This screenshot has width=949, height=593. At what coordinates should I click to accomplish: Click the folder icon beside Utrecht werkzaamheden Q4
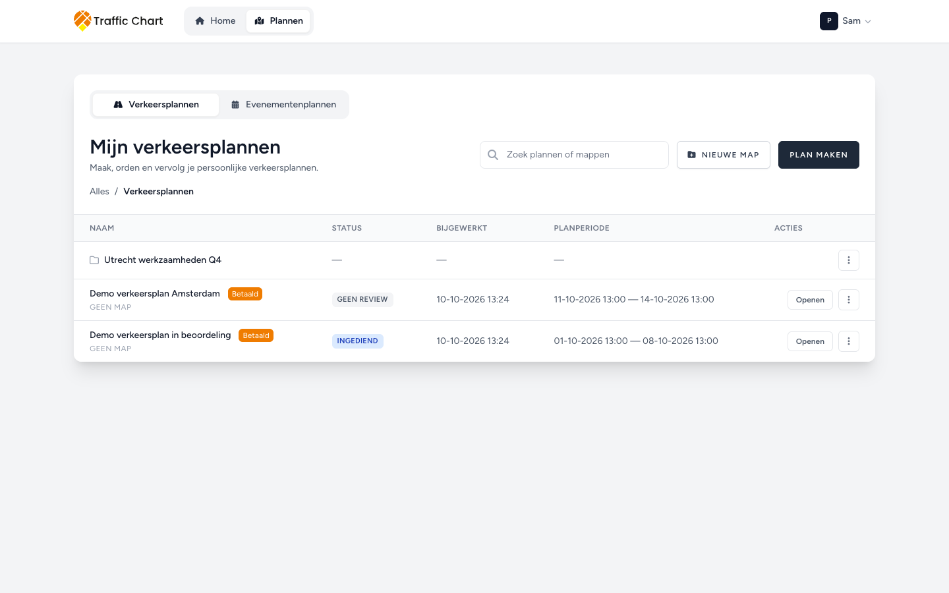(94, 260)
